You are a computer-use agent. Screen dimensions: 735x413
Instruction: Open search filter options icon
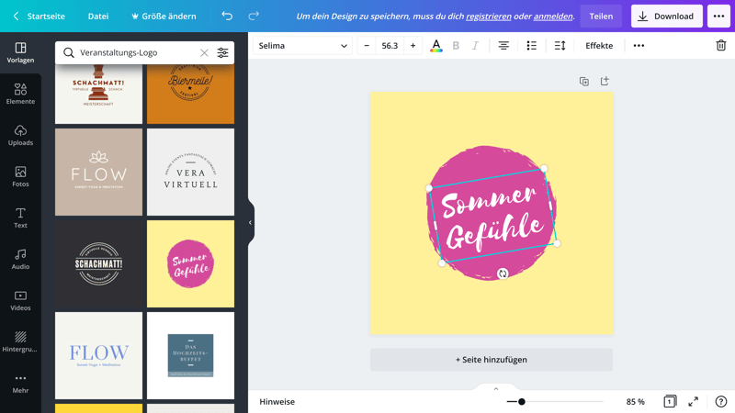coord(222,53)
